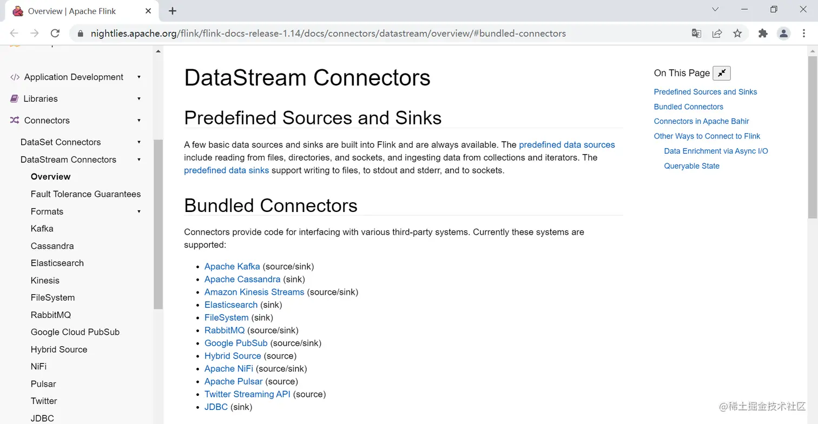
Task: Jump to Connectors in Apache Bahir
Action: 701,121
